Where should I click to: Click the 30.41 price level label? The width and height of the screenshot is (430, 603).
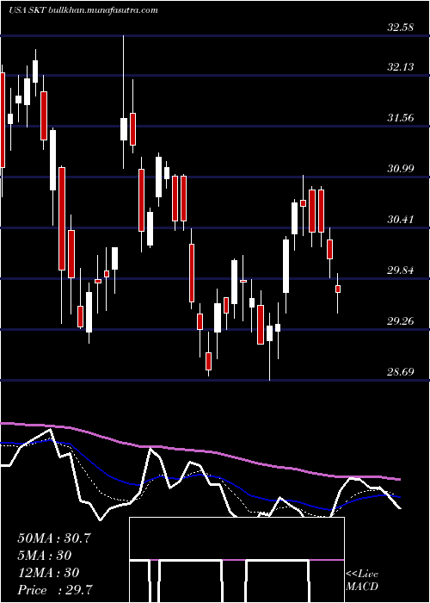pyautogui.click(x=401, y=220)
